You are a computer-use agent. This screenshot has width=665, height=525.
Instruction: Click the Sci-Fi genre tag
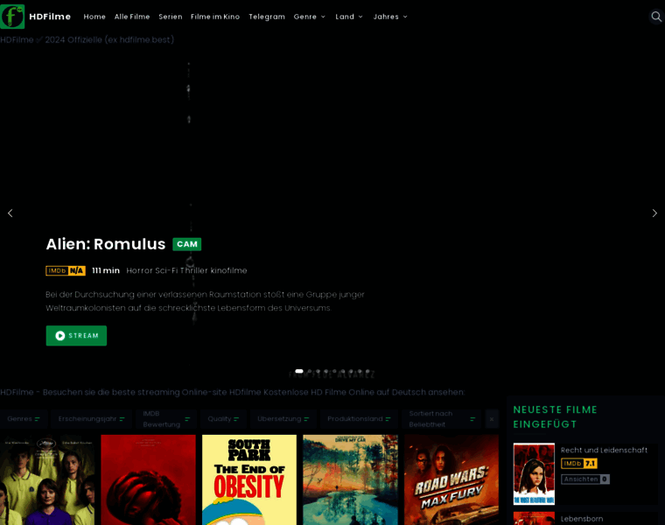[x=166, y=270]
